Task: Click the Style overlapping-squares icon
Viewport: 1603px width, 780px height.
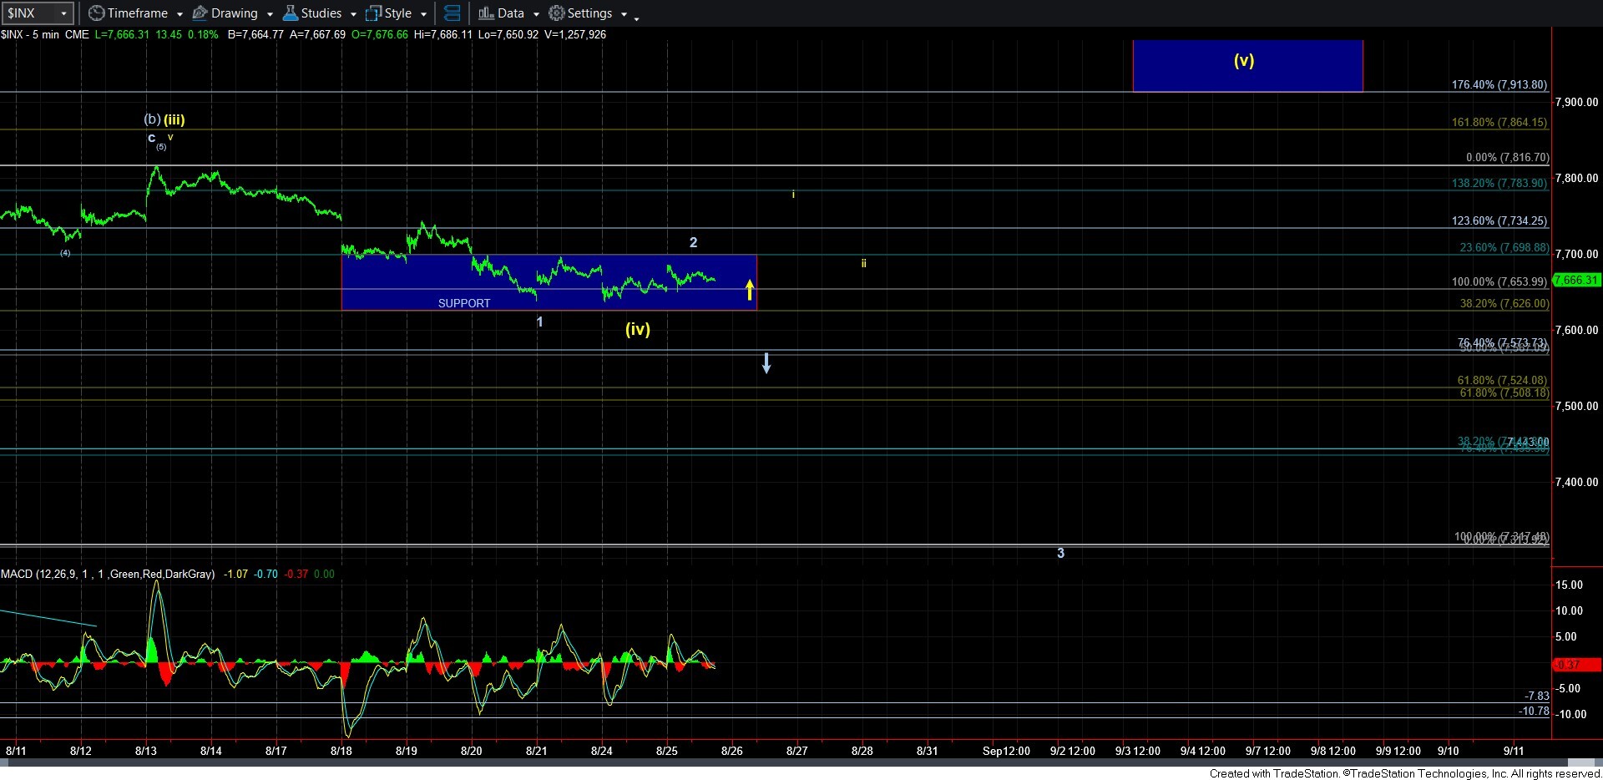Action: pyautogui.click(x=373, y=13)
